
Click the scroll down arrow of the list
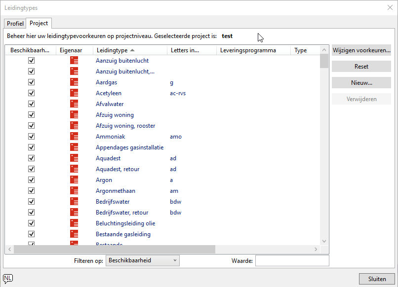[324, 241]
